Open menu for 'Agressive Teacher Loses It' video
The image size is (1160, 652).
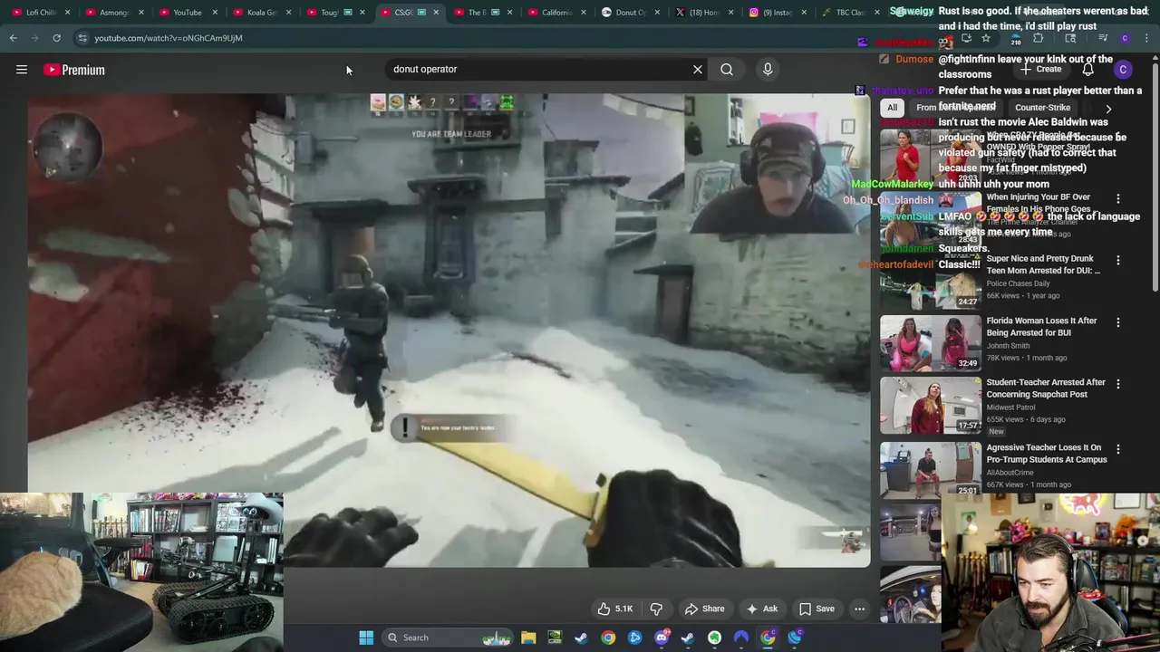coord(1117,449)
